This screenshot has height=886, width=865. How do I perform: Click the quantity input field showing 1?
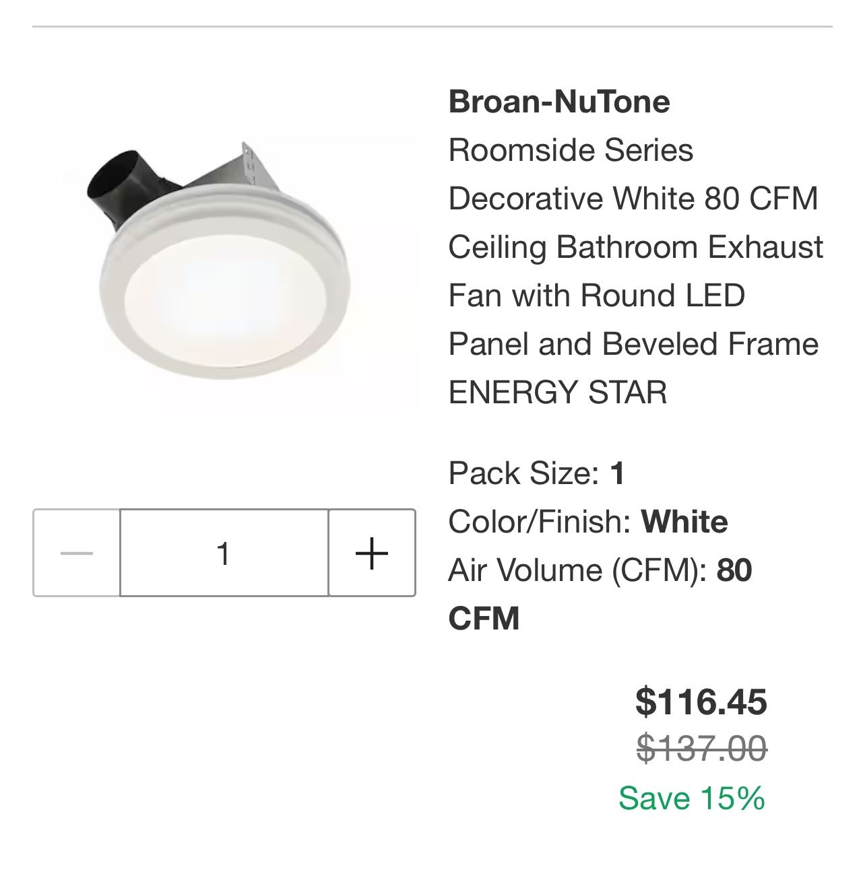click(x=224, y=553)
